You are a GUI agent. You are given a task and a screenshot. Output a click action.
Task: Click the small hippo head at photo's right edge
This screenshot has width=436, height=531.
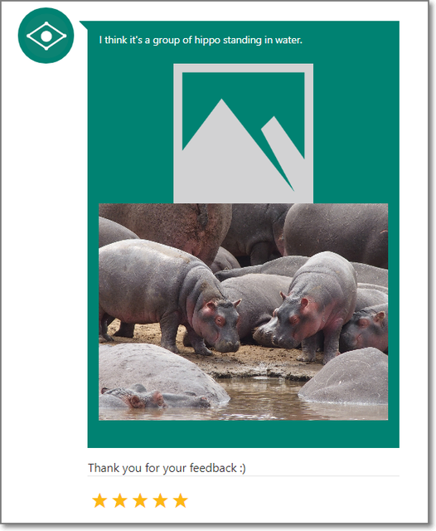pos(367,330)
